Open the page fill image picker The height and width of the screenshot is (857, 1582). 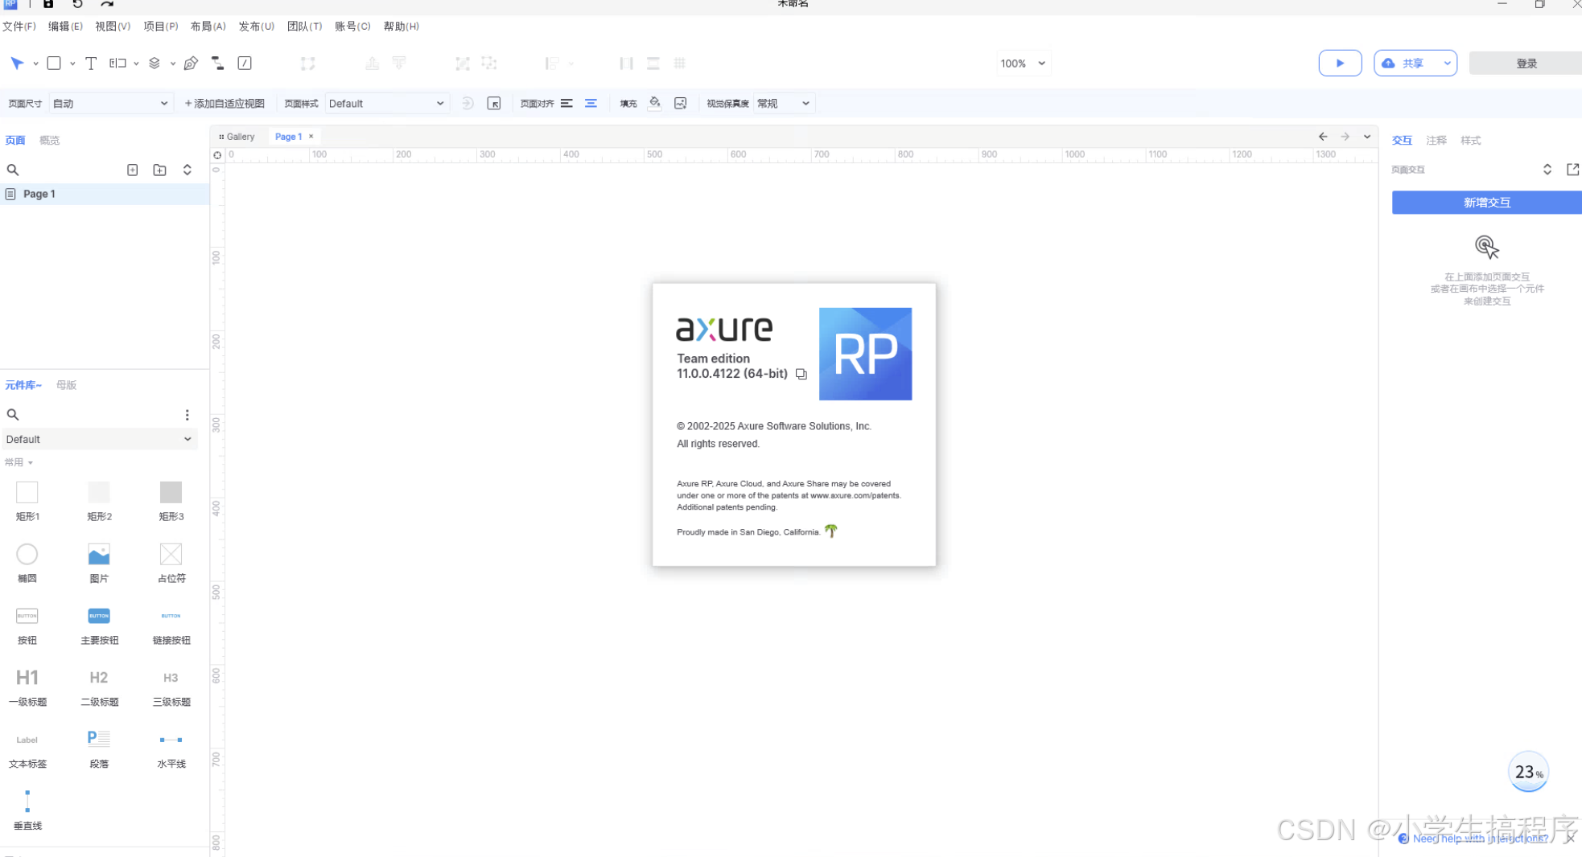point(681,104)
